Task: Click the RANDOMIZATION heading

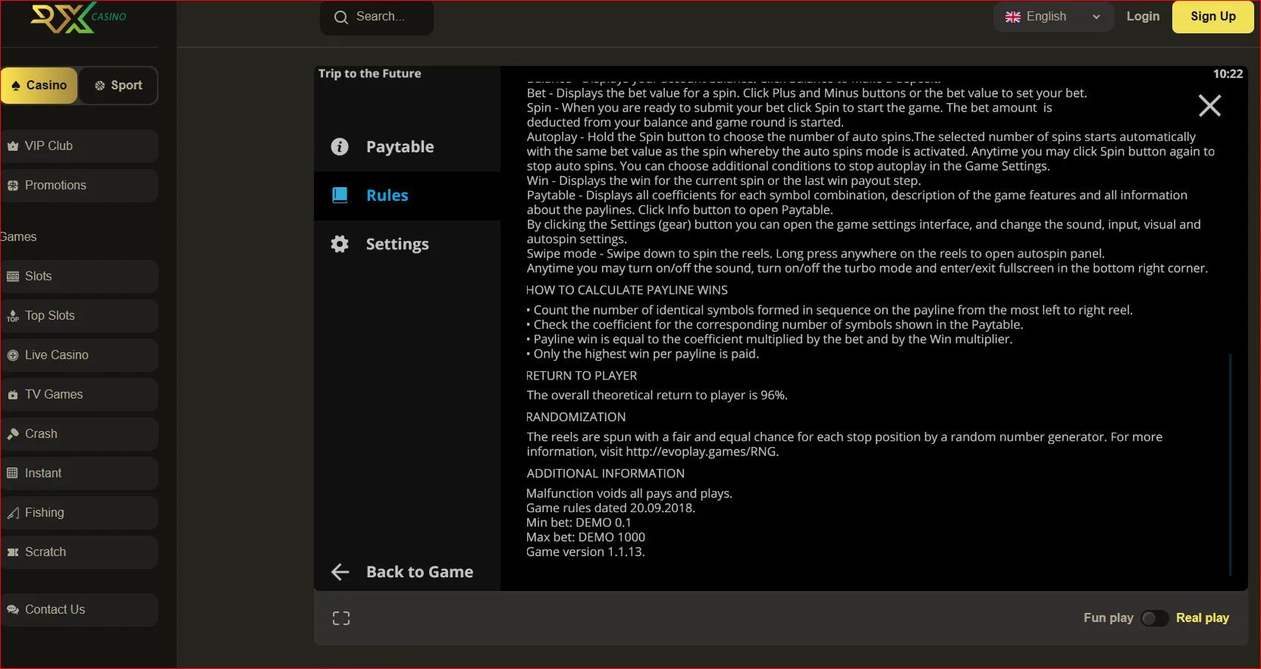Action: coord(576,417)
